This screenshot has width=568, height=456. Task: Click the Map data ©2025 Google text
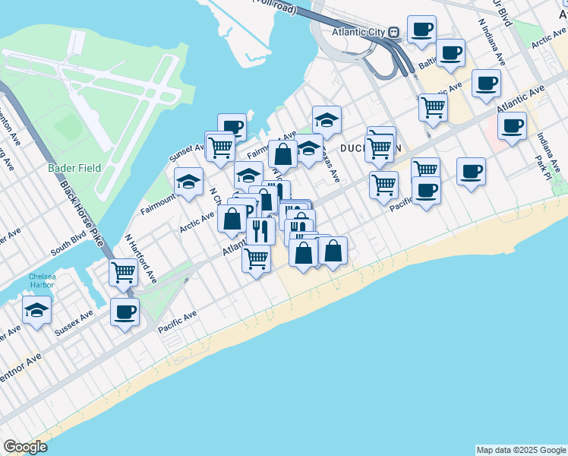pyautogui.click(x=521, y=450)
